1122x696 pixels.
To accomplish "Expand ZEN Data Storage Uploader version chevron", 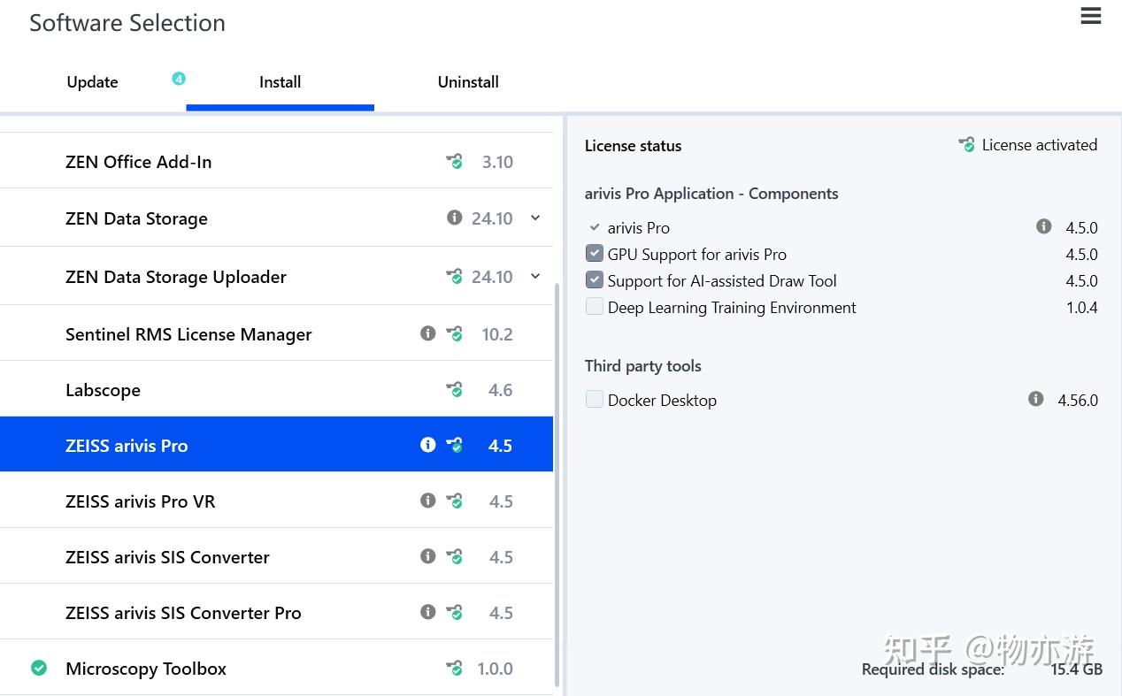I will (x=535, y=276).
